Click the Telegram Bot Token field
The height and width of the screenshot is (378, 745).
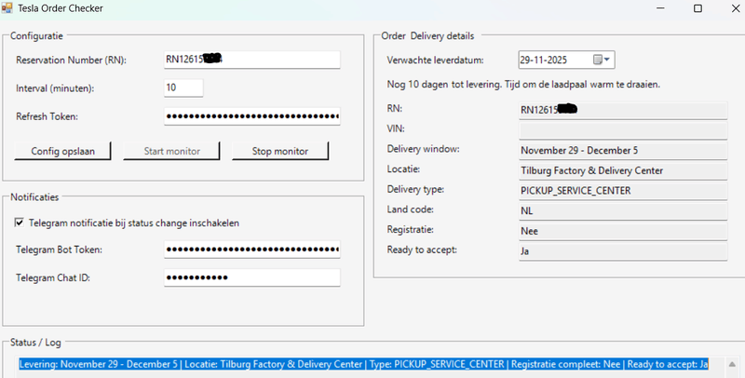252,249
